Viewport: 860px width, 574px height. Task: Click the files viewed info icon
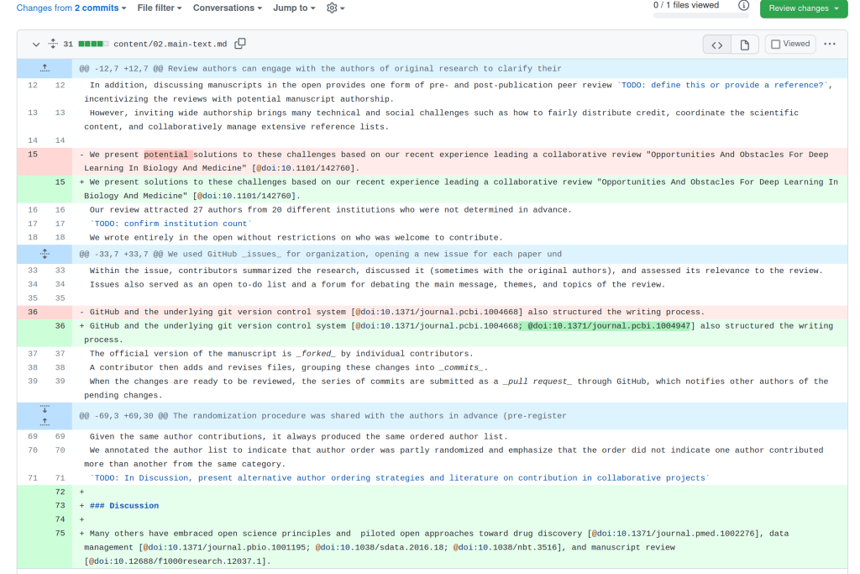(x=743, y=5)
